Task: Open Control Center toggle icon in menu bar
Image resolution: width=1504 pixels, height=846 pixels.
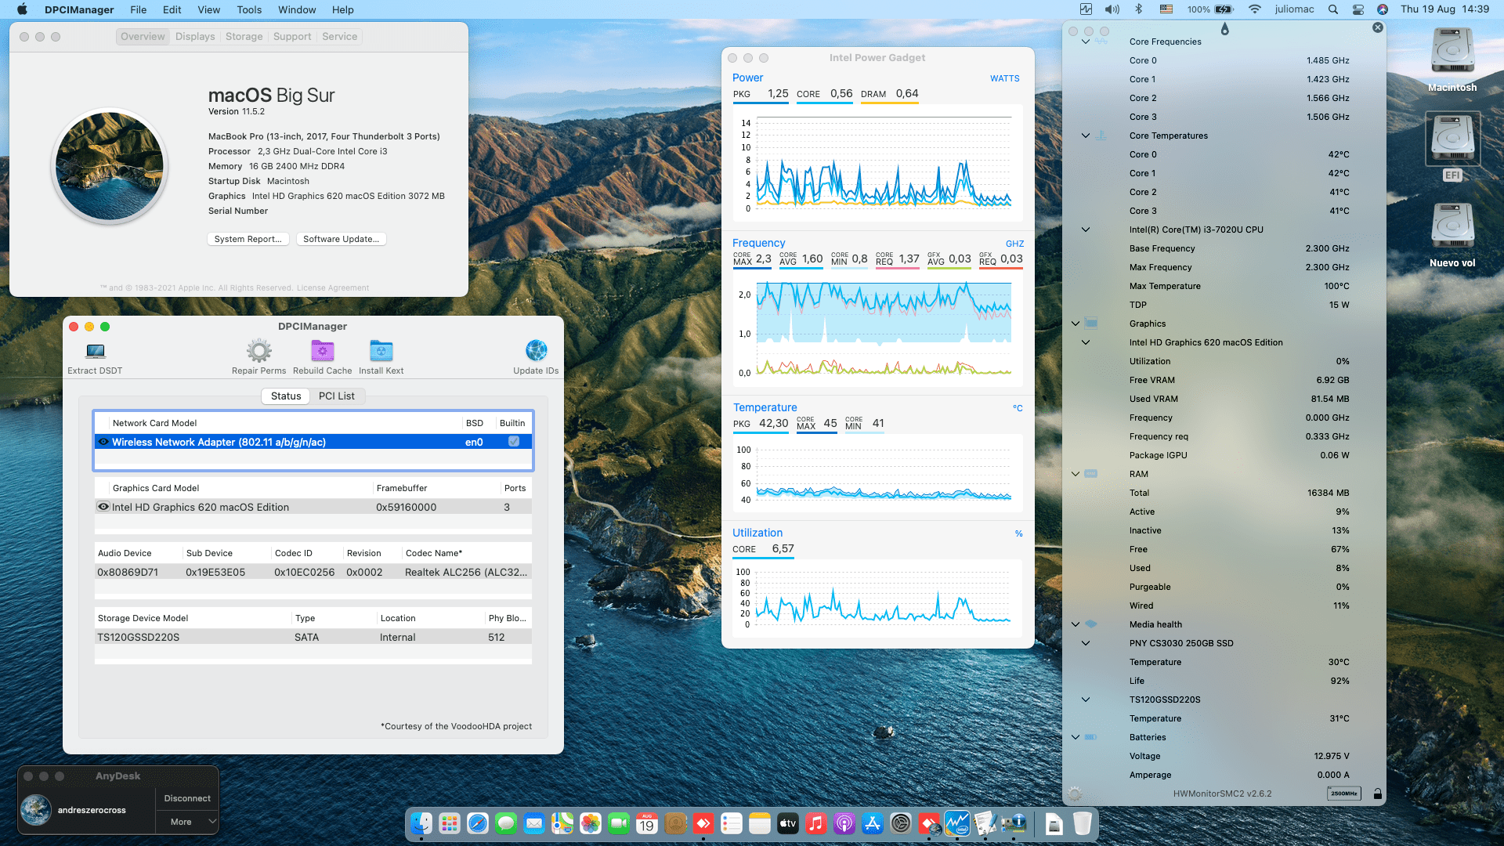Action: (1358, 9)
